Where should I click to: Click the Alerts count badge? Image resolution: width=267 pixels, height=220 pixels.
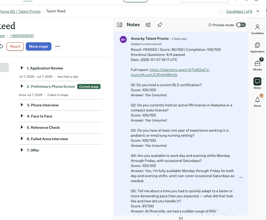[x=261, y=95]
